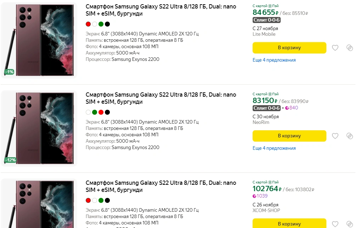Click NeoRim seller name
Viewport: 360px width, 228px height.
[x=261, y=122]
